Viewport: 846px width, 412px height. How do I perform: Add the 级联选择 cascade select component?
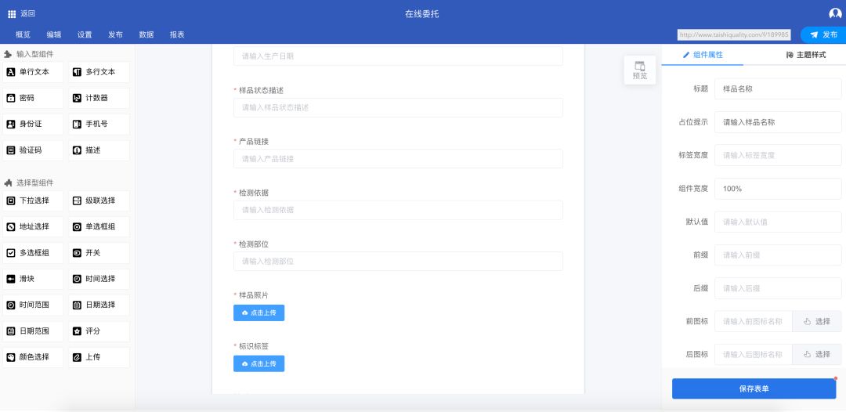(x=99, y=201)
